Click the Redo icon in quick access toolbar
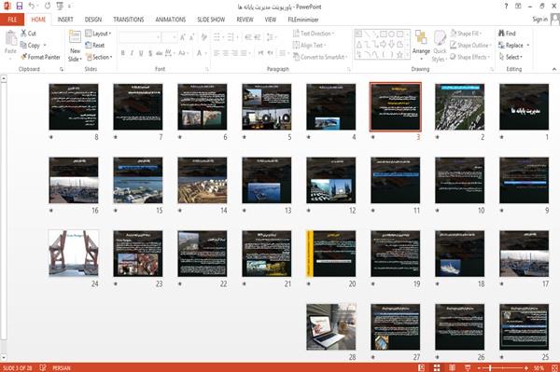The height and width of the screenshot is (372, 560). click(x=48, y=6)
